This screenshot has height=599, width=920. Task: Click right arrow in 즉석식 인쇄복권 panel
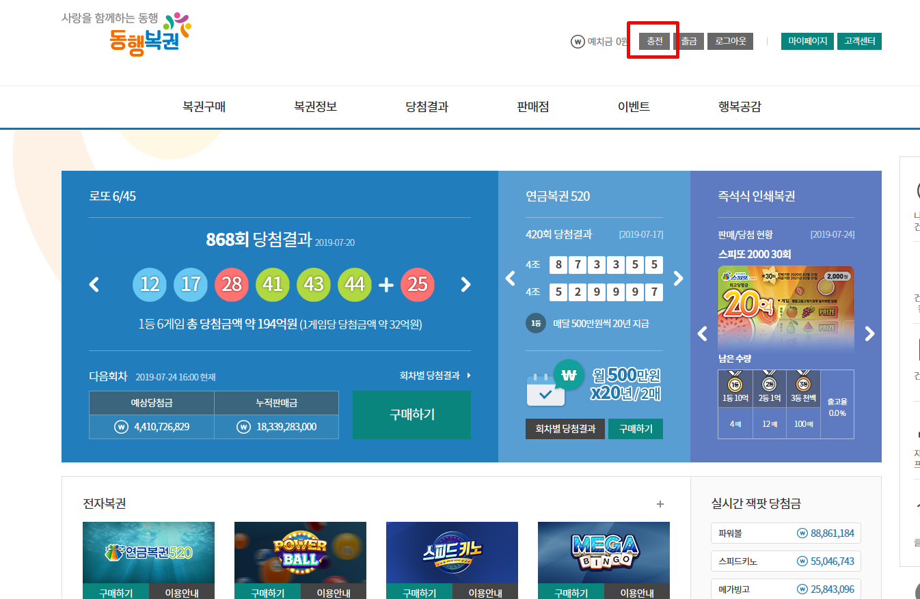[869, 334]
